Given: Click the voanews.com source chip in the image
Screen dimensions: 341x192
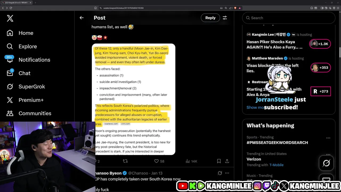Looking at the screenshot, I should pyautogui.click(x=111, y=124).
